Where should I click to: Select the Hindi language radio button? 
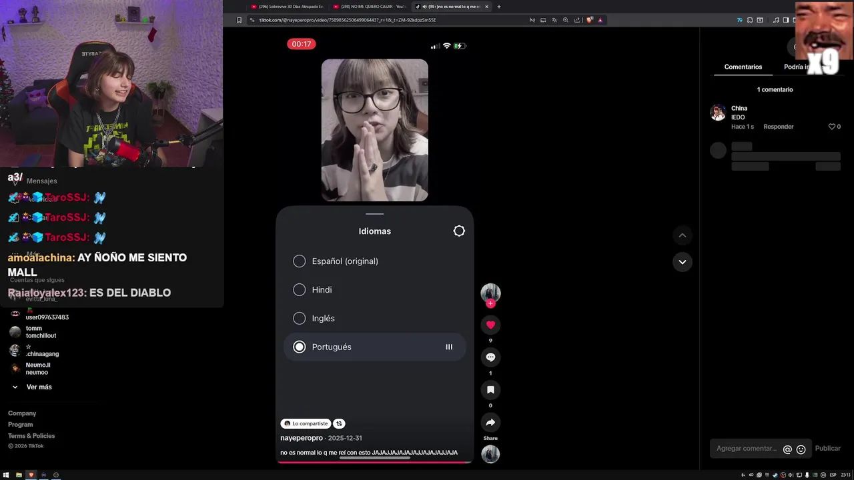coord(300,290)
